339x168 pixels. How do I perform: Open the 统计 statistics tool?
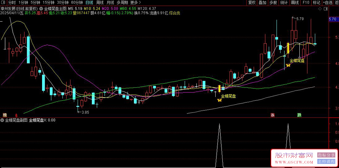point(284,3)
